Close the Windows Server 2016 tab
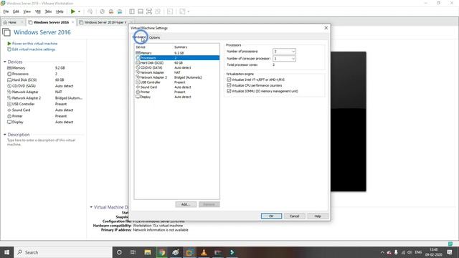 (x=73, y=22)
